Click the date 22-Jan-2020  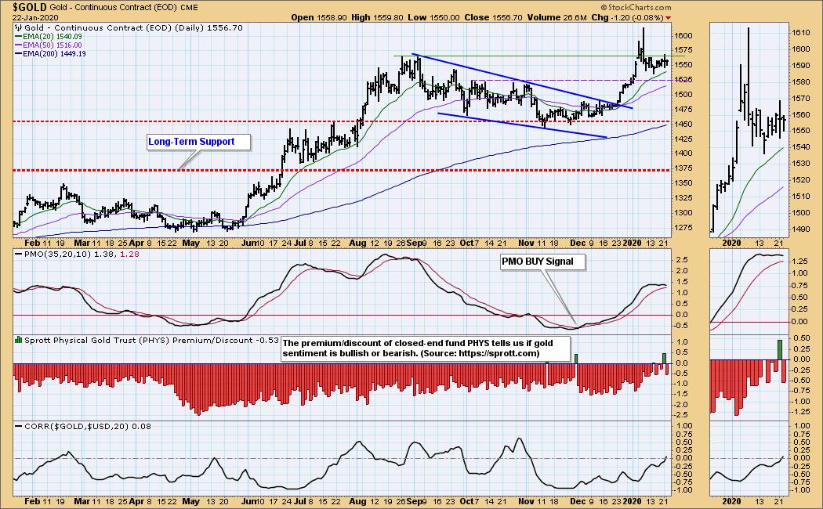36,17
